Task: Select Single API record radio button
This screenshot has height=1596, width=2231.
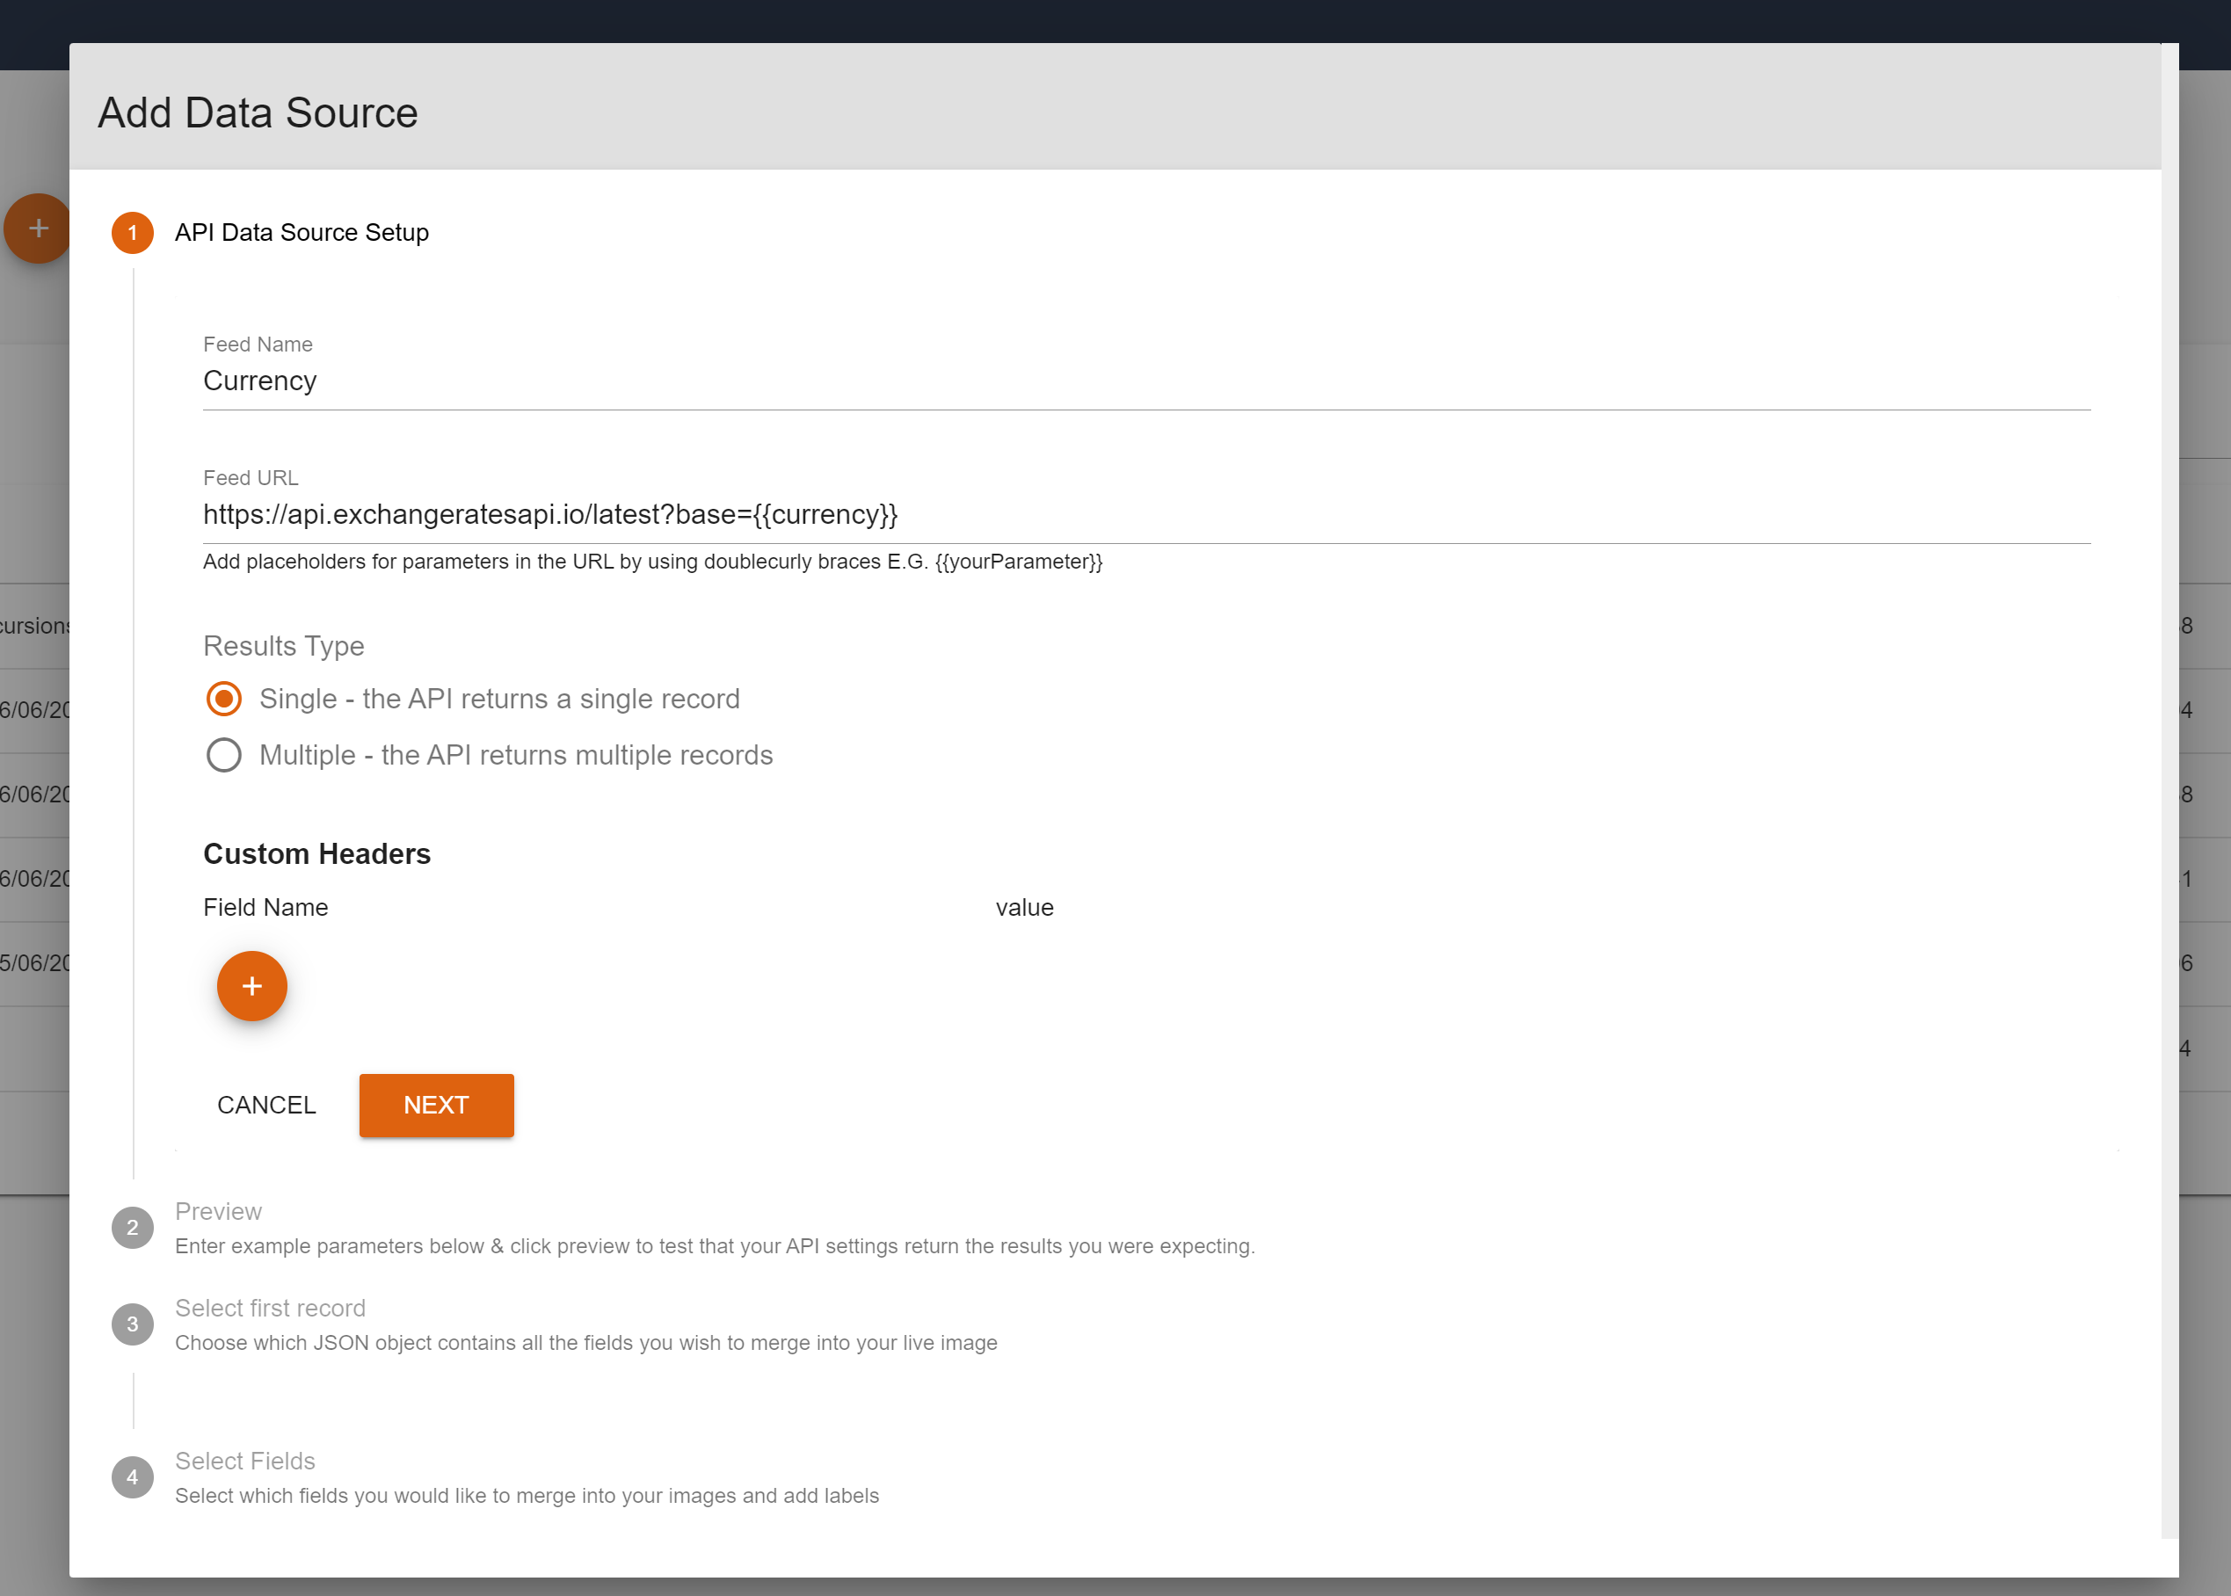Action: tap(224, 699)
